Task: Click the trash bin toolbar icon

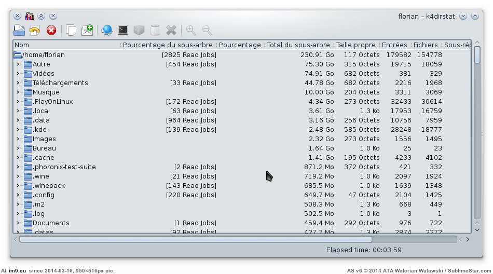Action: [155, 30]
